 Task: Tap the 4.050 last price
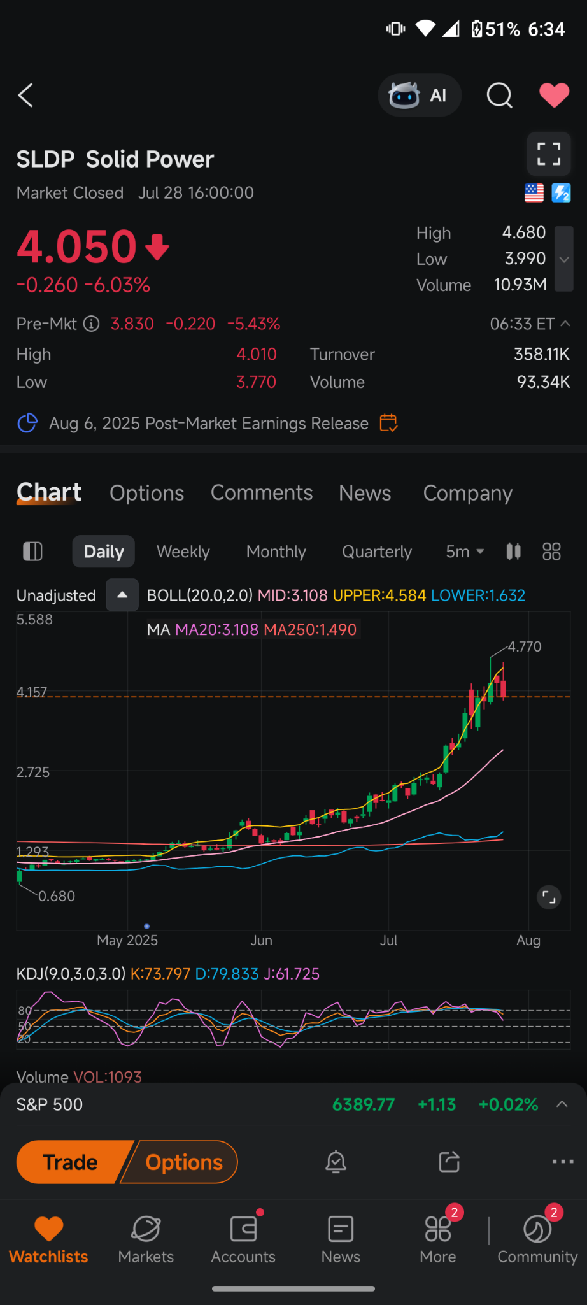click(77, 246)
